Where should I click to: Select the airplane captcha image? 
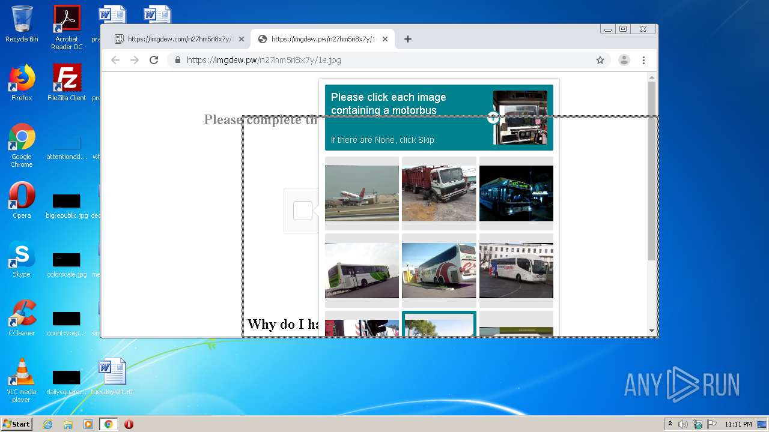pos(362,193)
